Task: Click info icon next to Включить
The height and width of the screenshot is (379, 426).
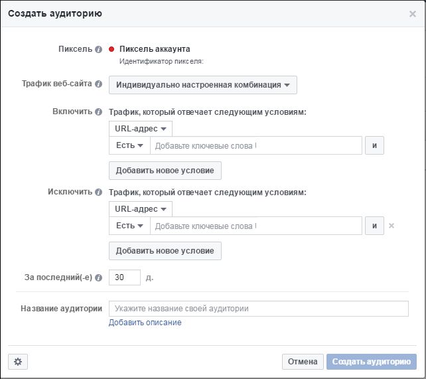Action: click(x=98, y=112)
